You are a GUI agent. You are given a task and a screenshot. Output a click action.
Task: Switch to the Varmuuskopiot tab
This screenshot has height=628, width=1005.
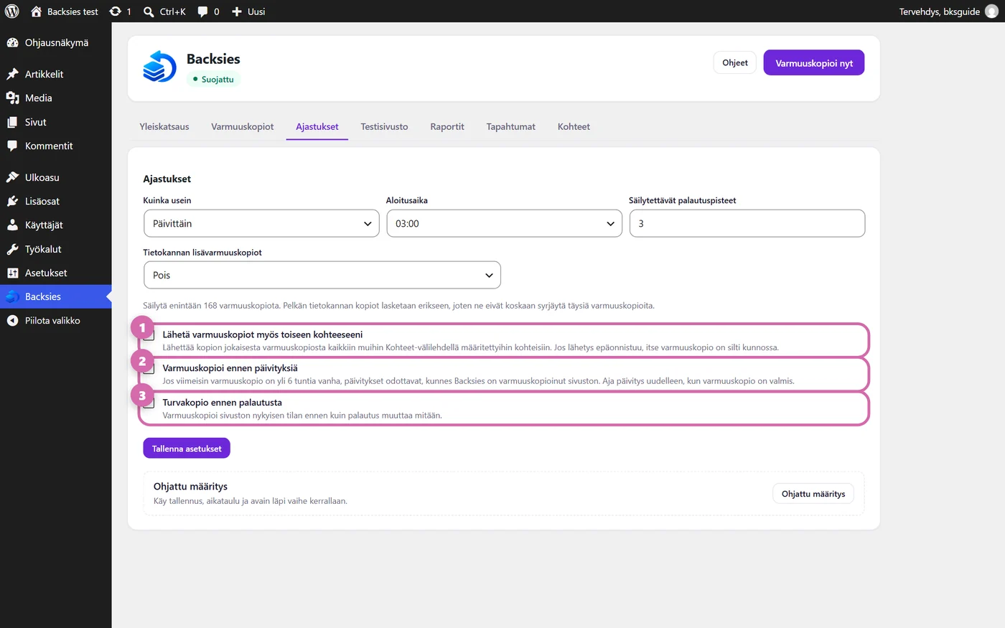[243, 126]
